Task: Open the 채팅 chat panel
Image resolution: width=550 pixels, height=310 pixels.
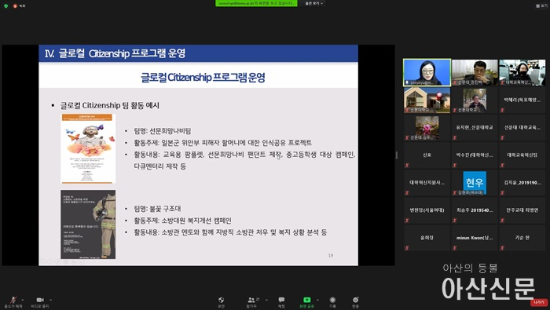Action: [x=281, y=302]
